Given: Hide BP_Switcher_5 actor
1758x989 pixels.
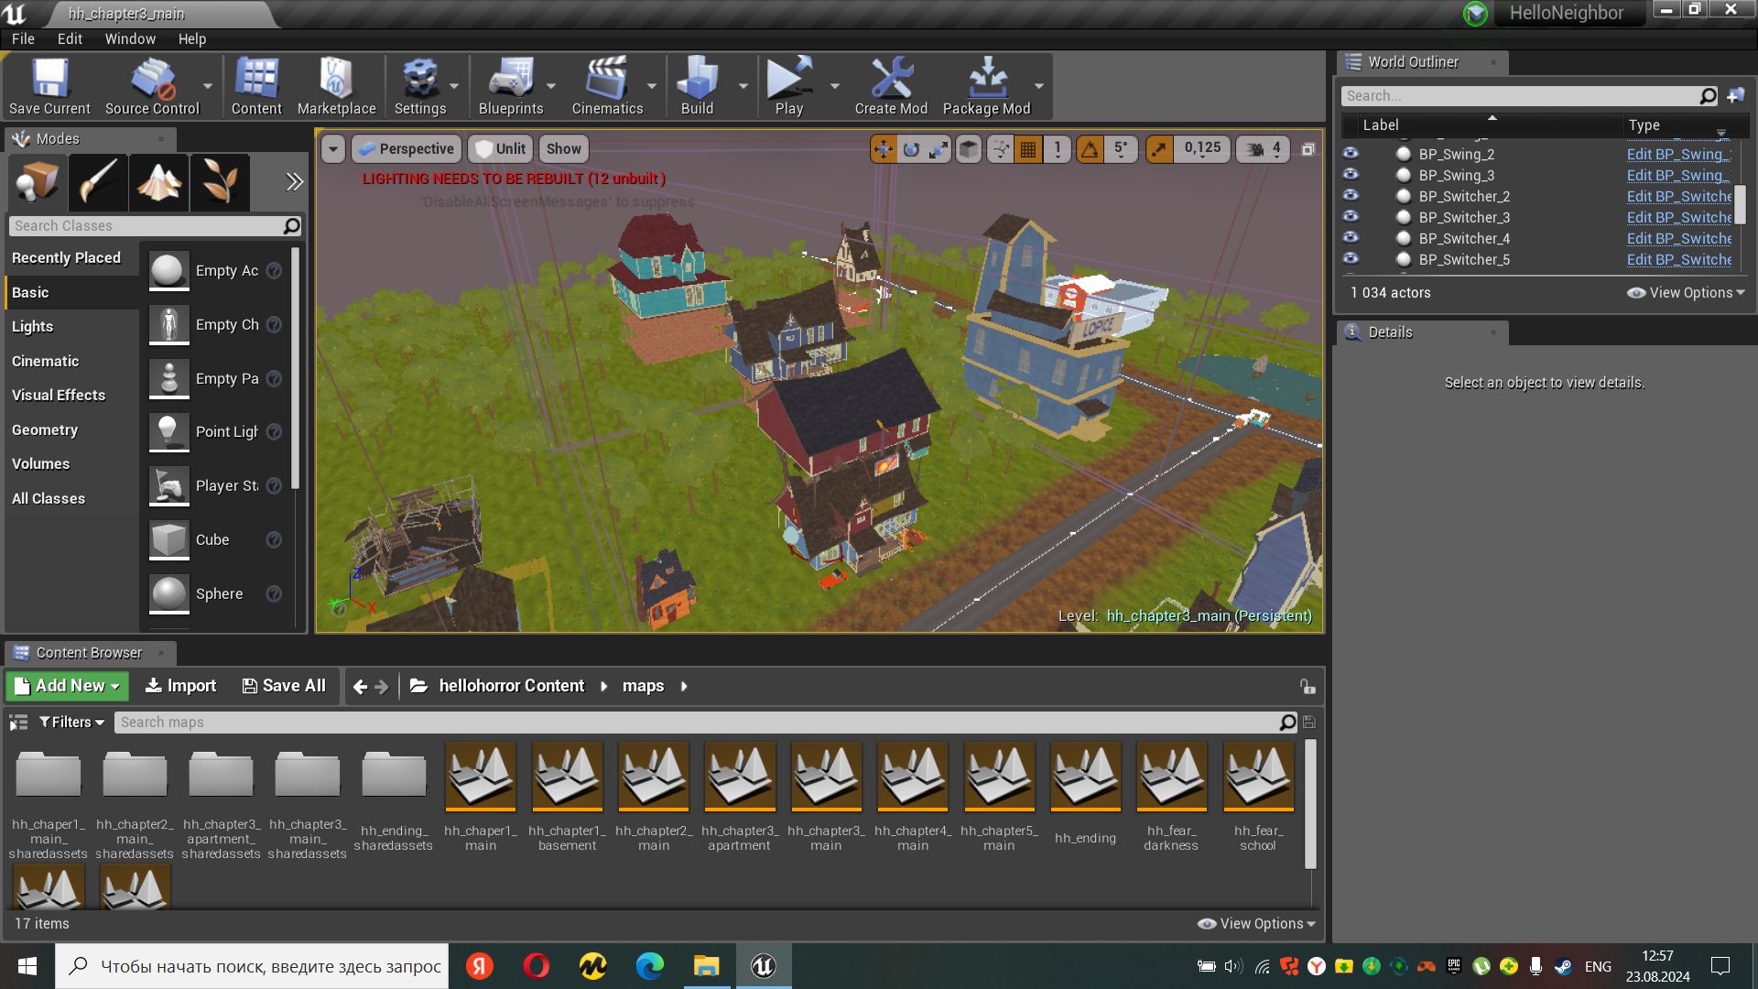Looking at the screenshot, I should point(1351,259).
